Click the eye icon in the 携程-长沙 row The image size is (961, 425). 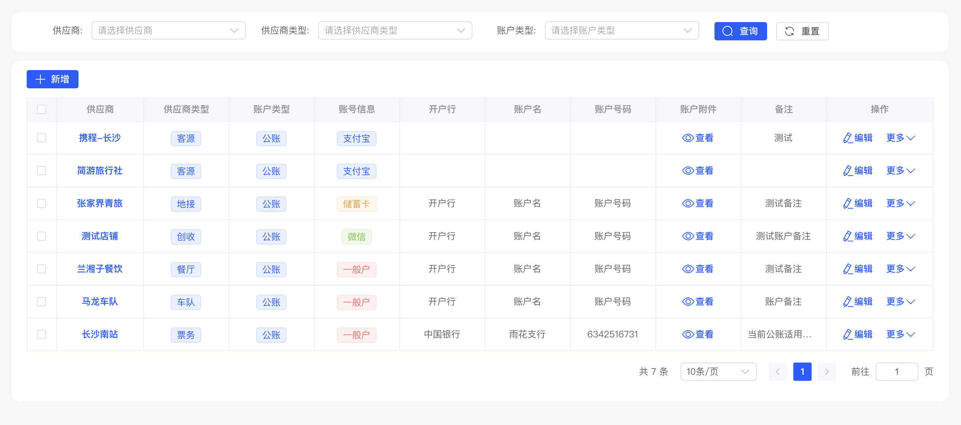[x=687, y=138]
